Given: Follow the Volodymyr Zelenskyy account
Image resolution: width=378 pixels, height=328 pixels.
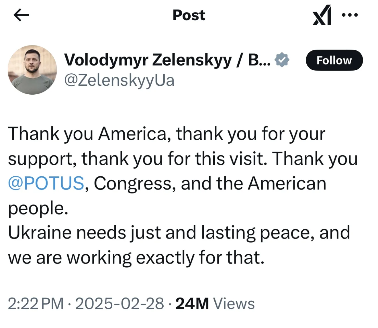Looking at the screenshot, I should pos(334,60).
